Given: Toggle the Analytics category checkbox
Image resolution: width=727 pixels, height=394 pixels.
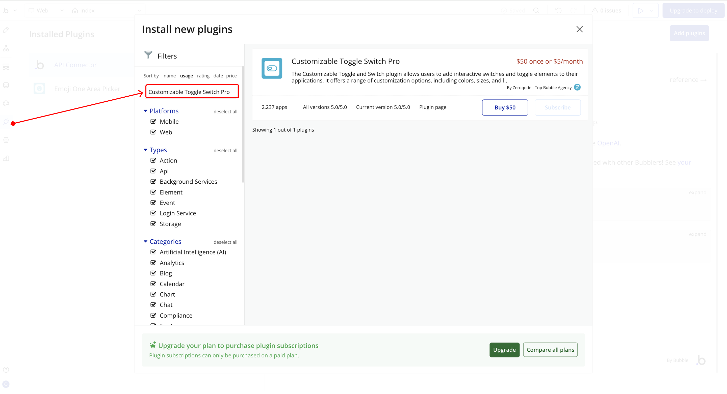Looking at the screenshot, I should tap(153, 263).
